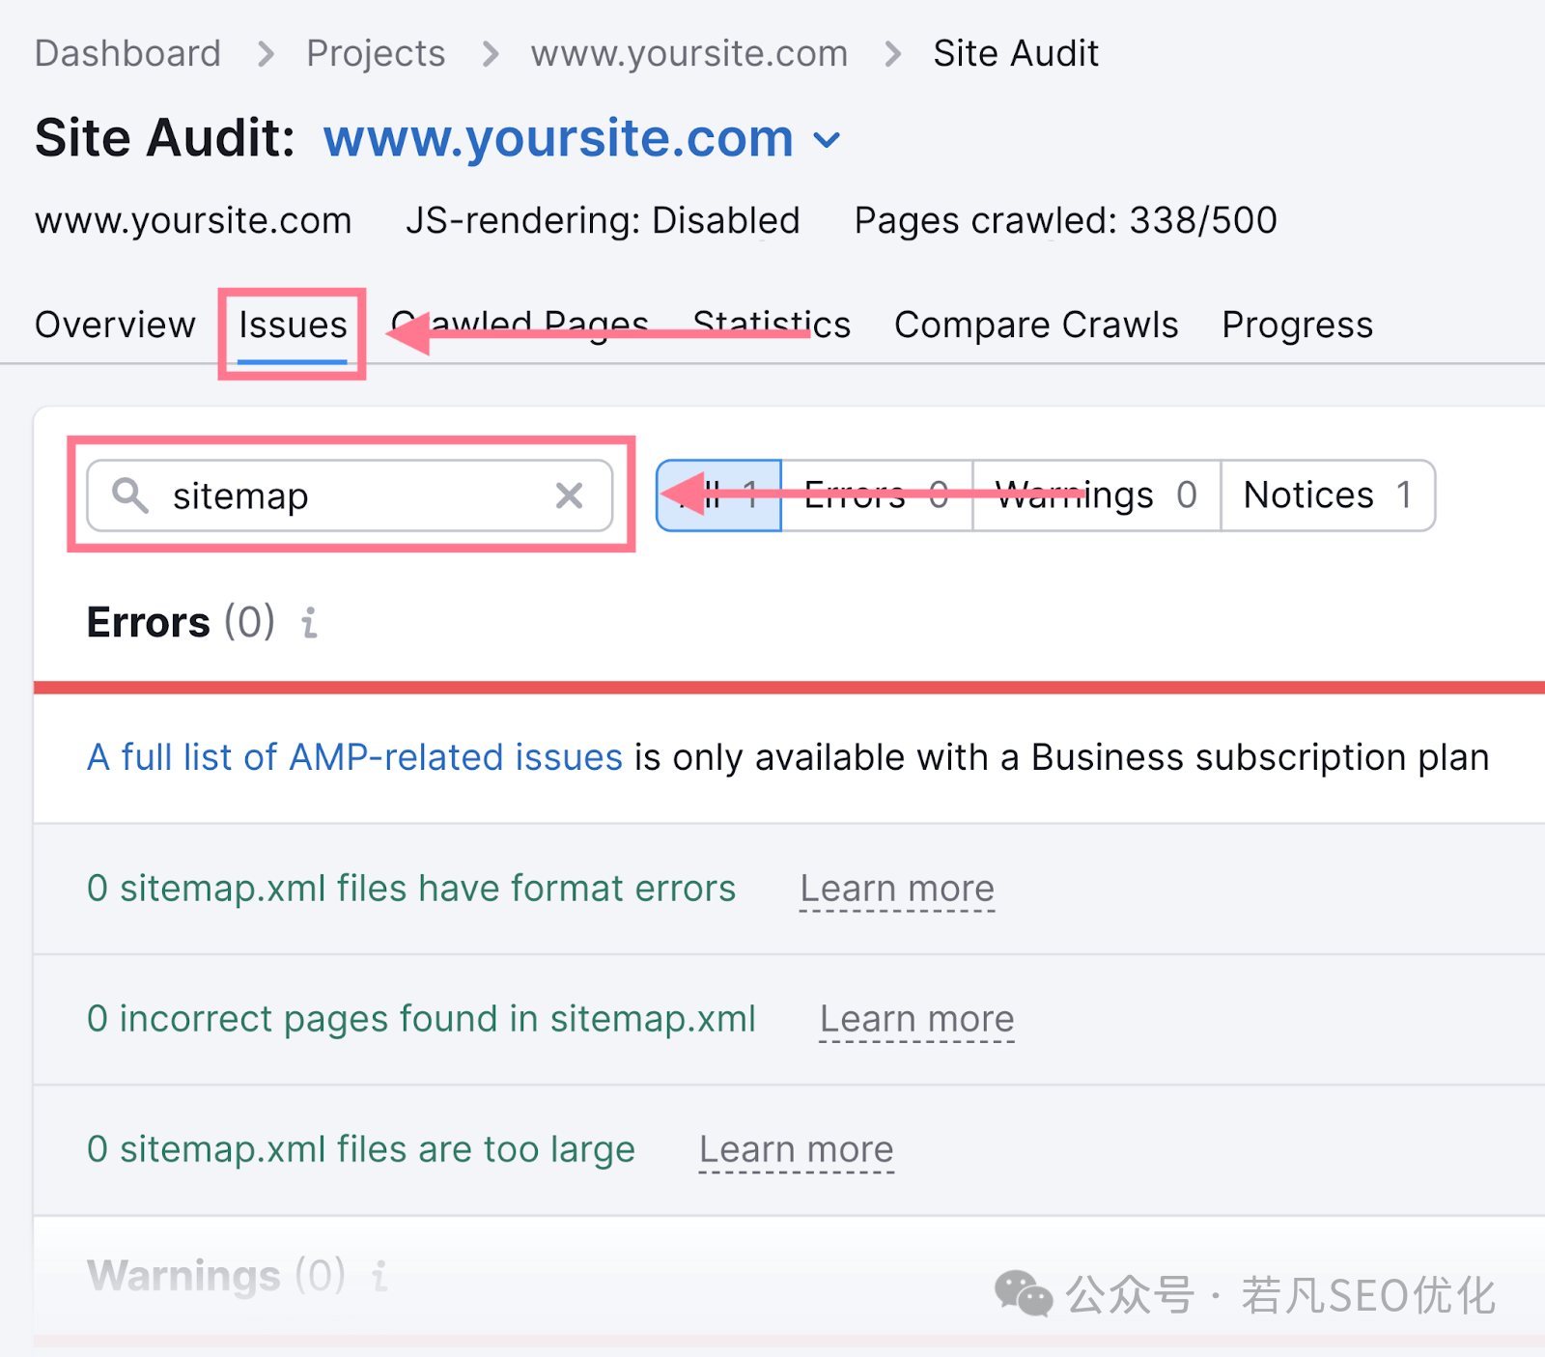Screen dimensions: 1545x1357
Task: Open Projects breadcrumb link
Action: click(x=376, y=53)
